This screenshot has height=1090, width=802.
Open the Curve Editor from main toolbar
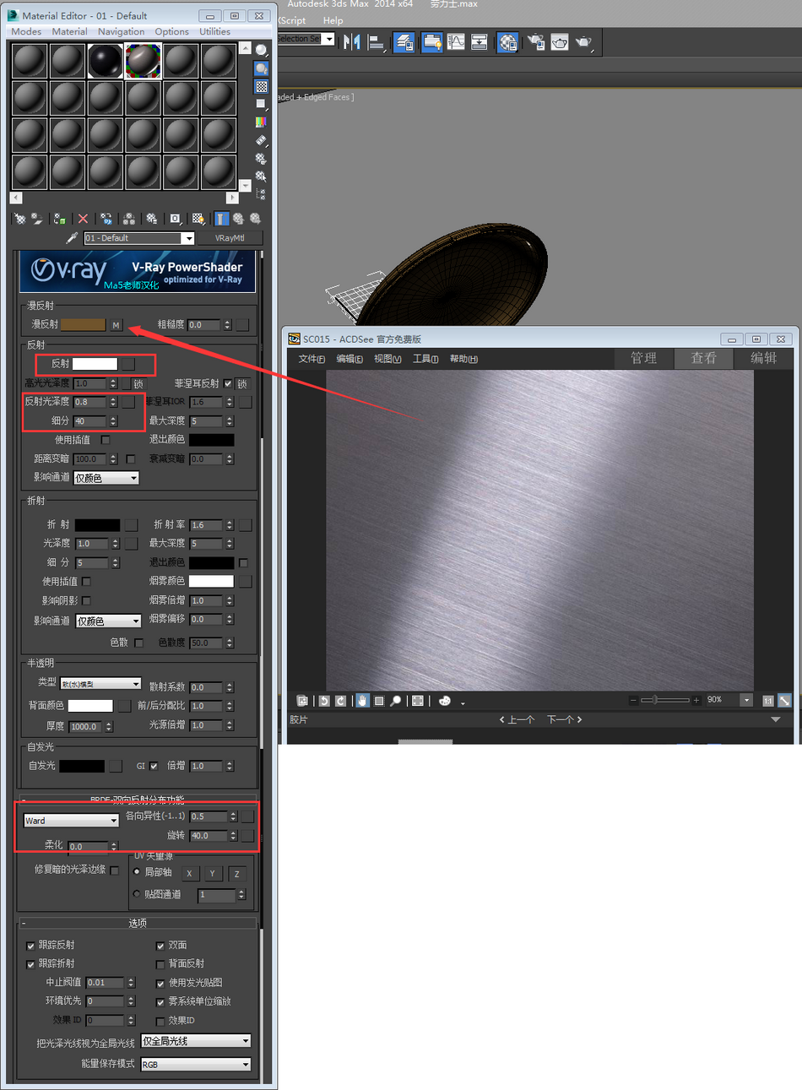pyautogui.click(x=456, y=41)
